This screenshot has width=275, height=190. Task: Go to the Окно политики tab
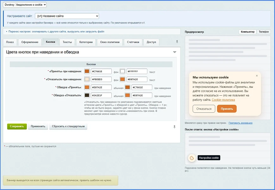(x=110, y=42)
